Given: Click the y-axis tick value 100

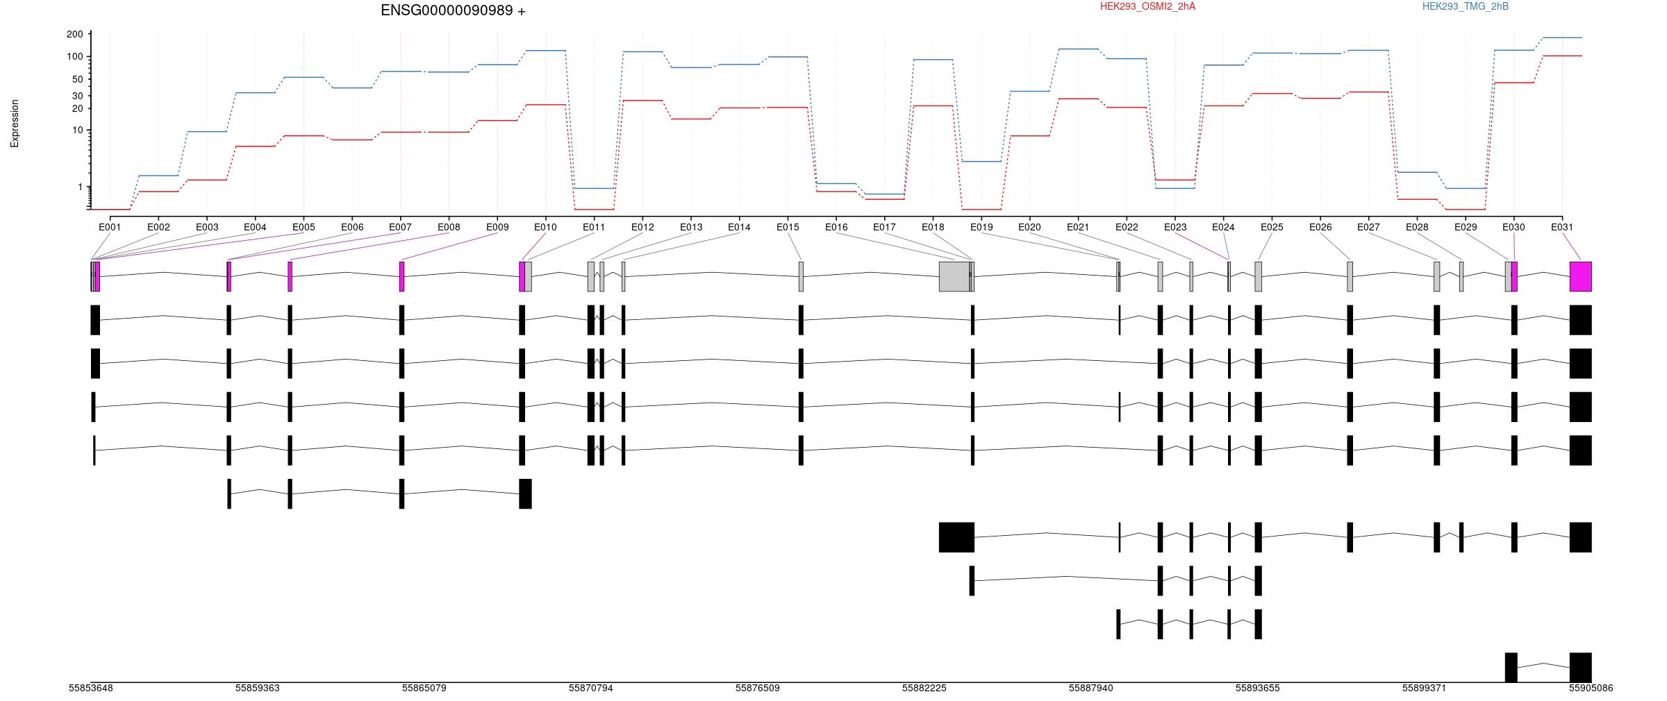Looking at the screenshot, I should [75, 56].
